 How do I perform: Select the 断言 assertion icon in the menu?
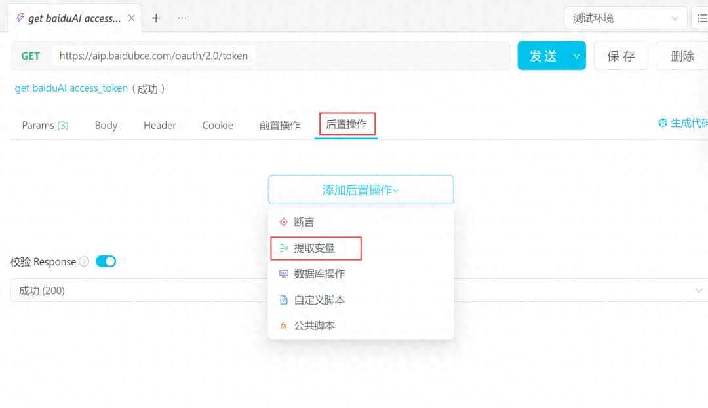283,221
